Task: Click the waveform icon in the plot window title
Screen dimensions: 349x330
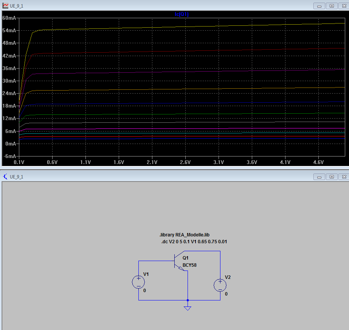Action: [x=5, y=6]
